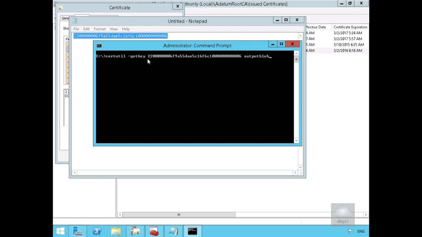
Task: Maximize the Command Prompt window
Action: (x=281, y=44)
